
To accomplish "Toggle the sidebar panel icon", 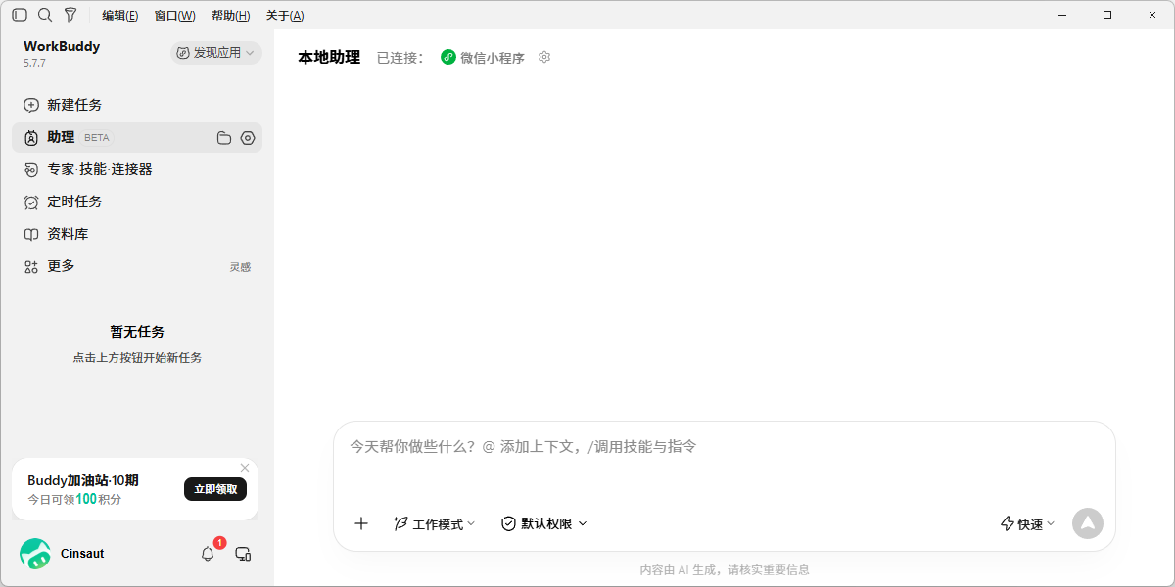I will (20, 15).
